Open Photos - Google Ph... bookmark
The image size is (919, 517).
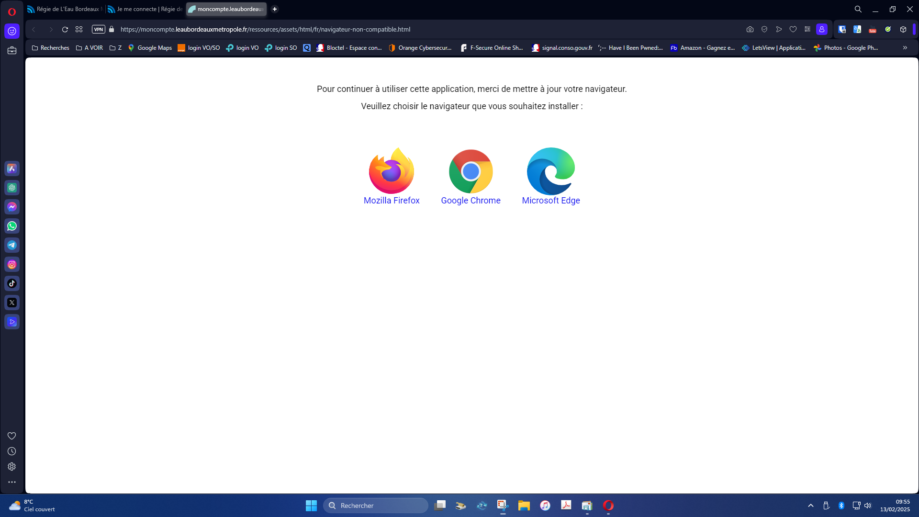[846, 48]
